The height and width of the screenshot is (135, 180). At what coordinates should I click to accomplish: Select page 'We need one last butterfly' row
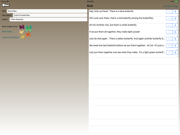(x=134, y=47)
